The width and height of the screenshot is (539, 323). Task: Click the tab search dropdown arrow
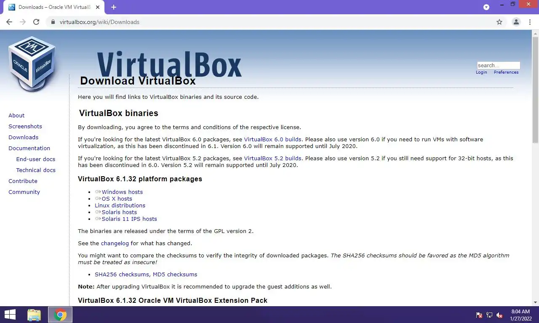click(486, 7)
